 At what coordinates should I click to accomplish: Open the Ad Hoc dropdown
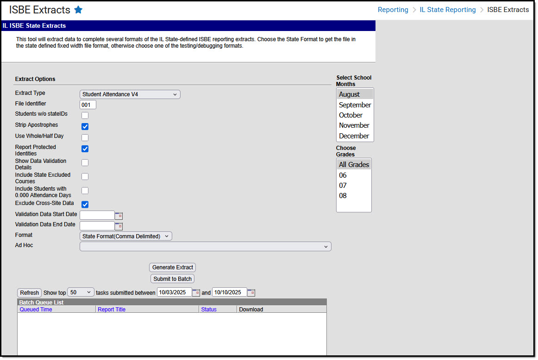[205, 246]
